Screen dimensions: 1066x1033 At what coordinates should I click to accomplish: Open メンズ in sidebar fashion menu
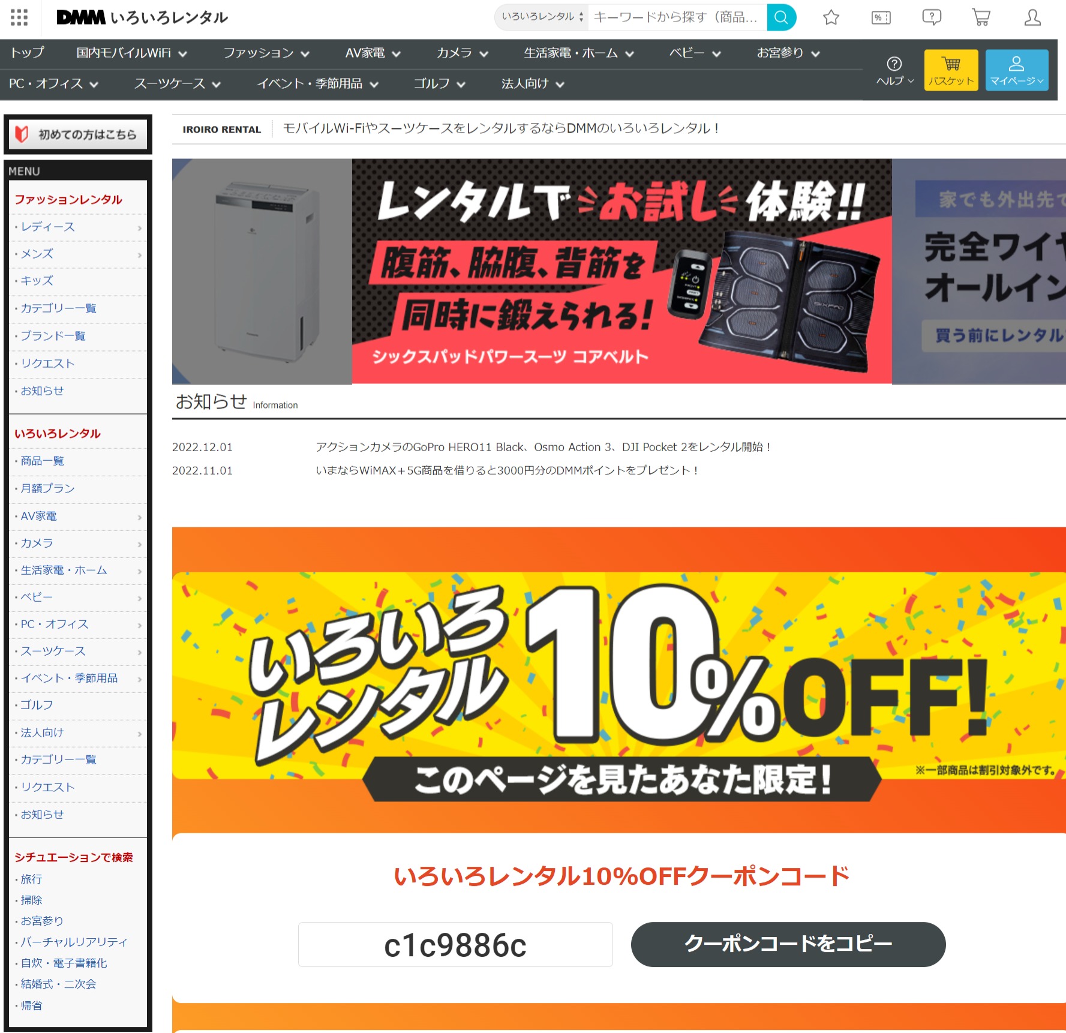(78, 254)
